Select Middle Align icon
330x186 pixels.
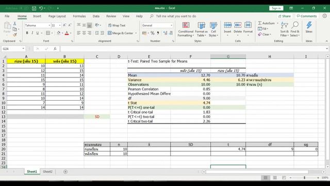click(84, 25)
